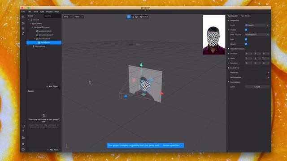
Task: Open the viewport View dropdown
Action: click(x=68, y=17)
